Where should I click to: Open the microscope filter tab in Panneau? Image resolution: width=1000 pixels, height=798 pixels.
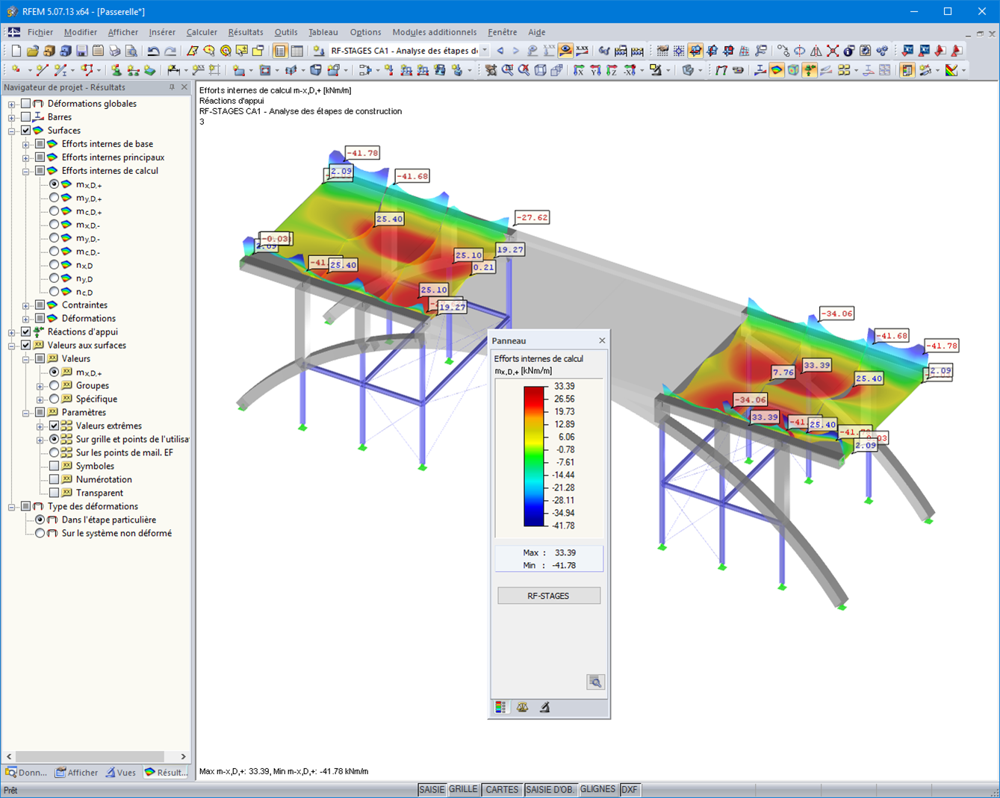pos(545,707)
